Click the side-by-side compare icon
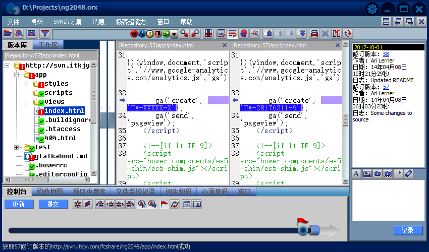 337,34
